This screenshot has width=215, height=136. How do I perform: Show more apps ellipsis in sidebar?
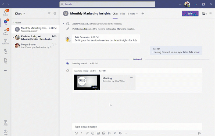[5, 71]
